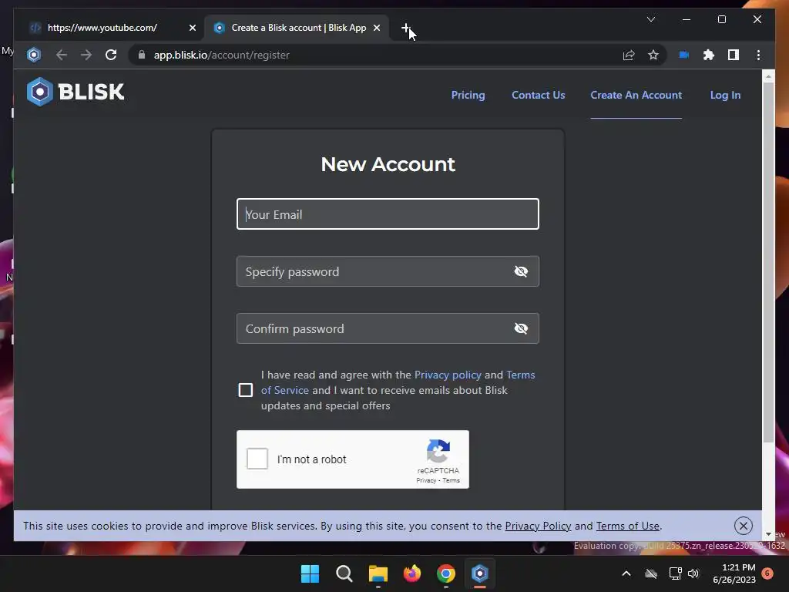Go back using the browser back arrow
Image resolution: width=789 pixels, height=592 pixels.
point(62,55)
